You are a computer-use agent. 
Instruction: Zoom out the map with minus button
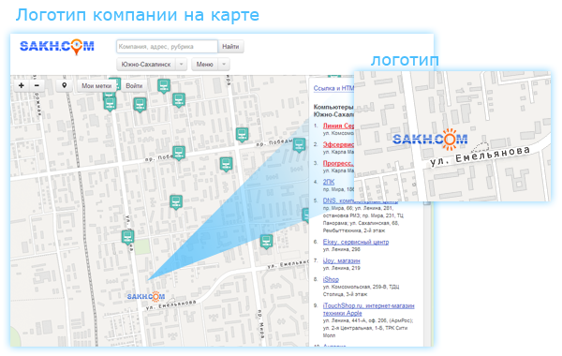[37, 85]
